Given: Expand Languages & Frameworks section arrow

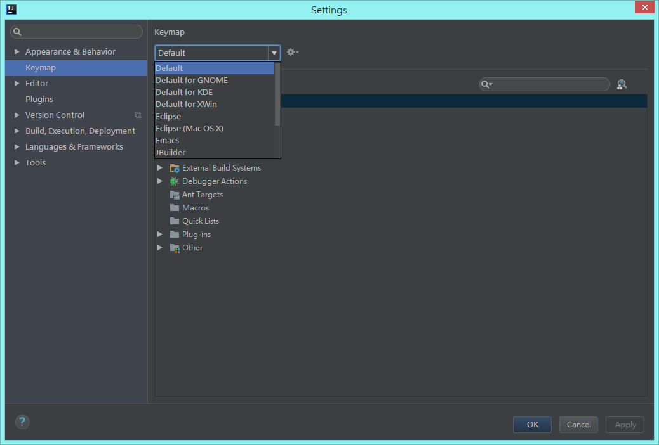Looking at the screenshot, I should tap(17, 146).
